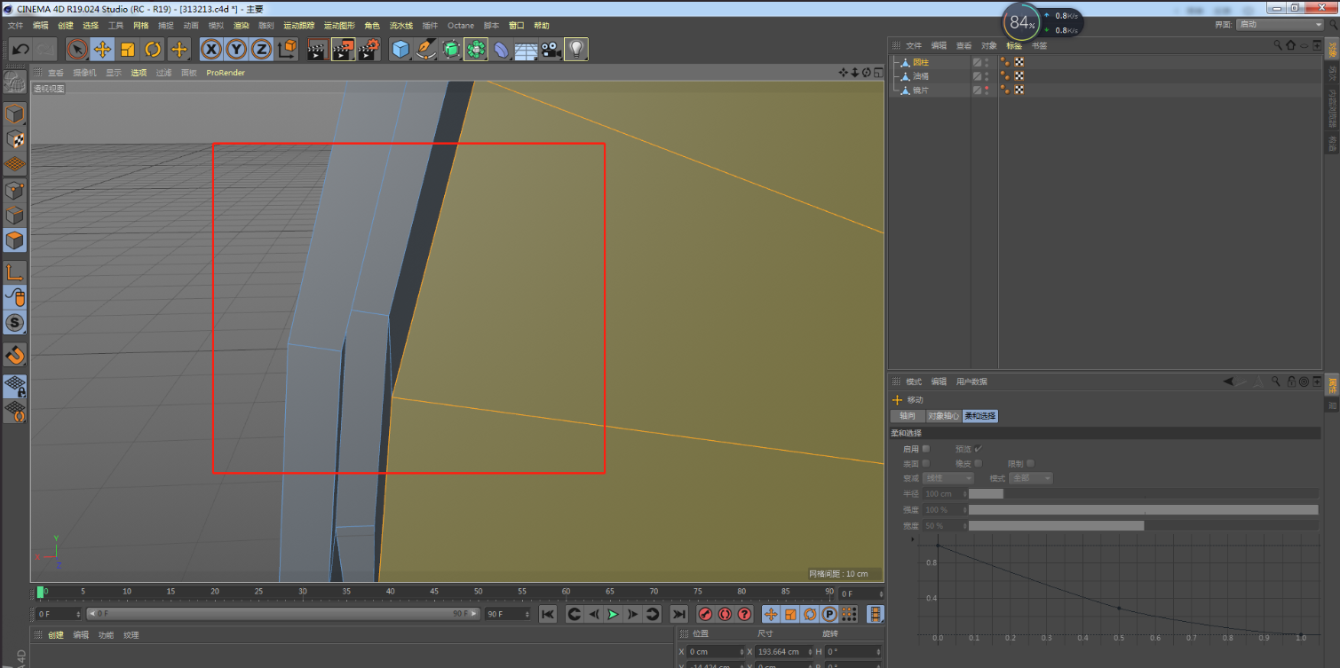Toggle coordinate system cube icon
This screenshot has height=668, width=1340.
pos(288,50)
